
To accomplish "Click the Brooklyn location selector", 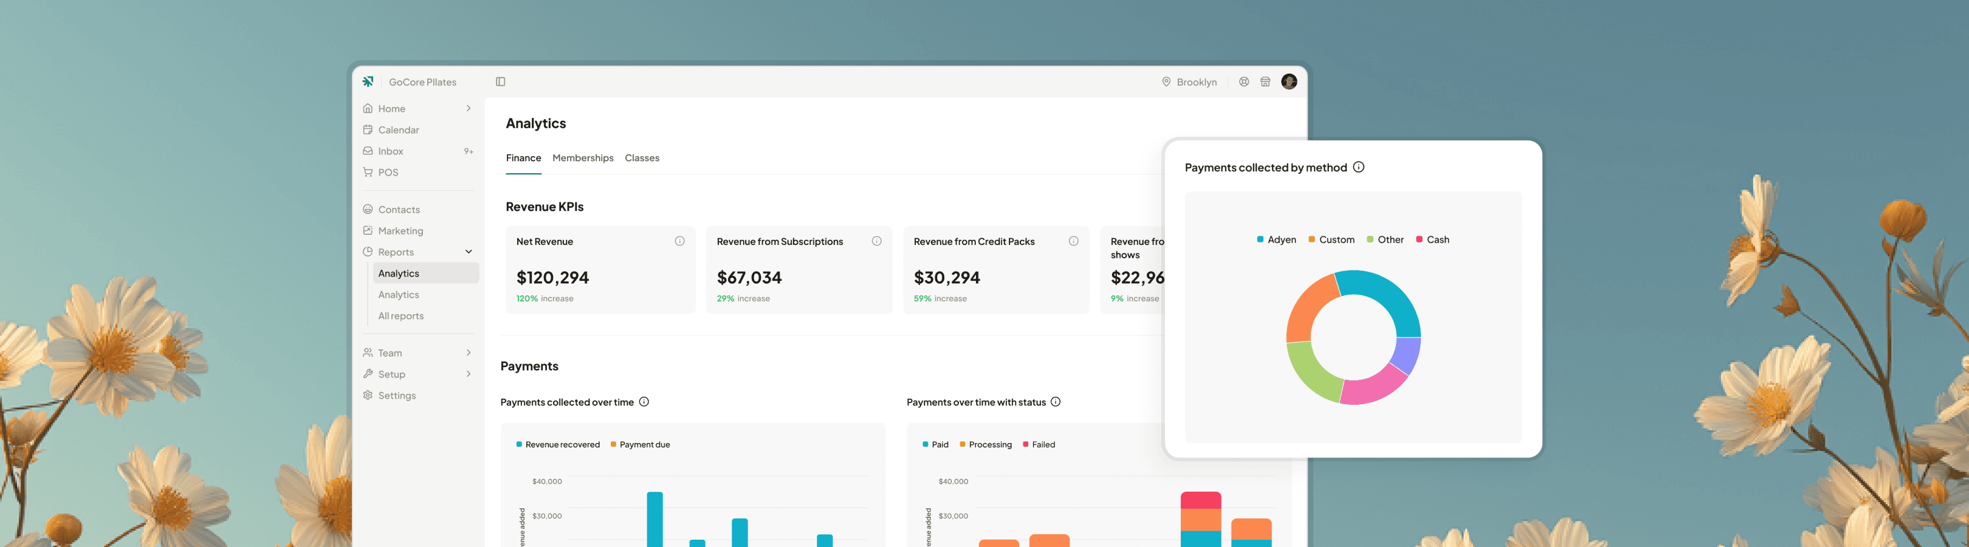I will point(1189,81).
